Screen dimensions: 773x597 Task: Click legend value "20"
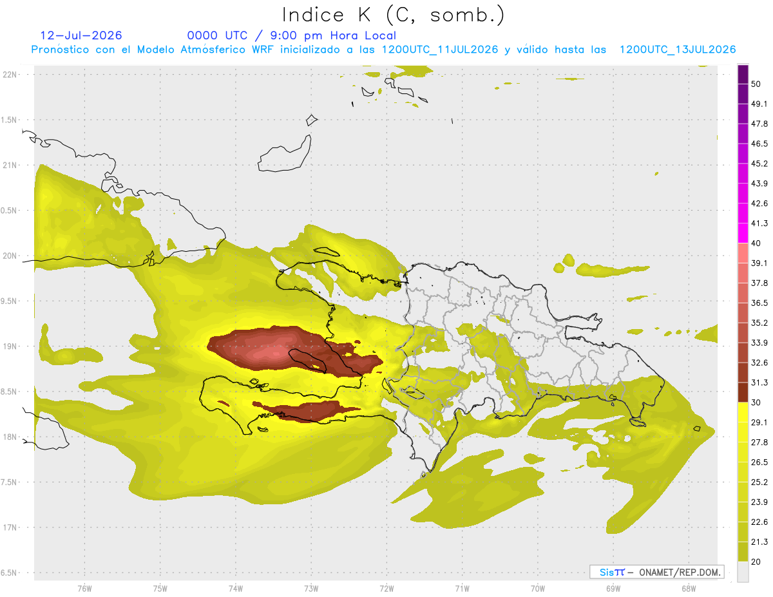click(757, 562)
